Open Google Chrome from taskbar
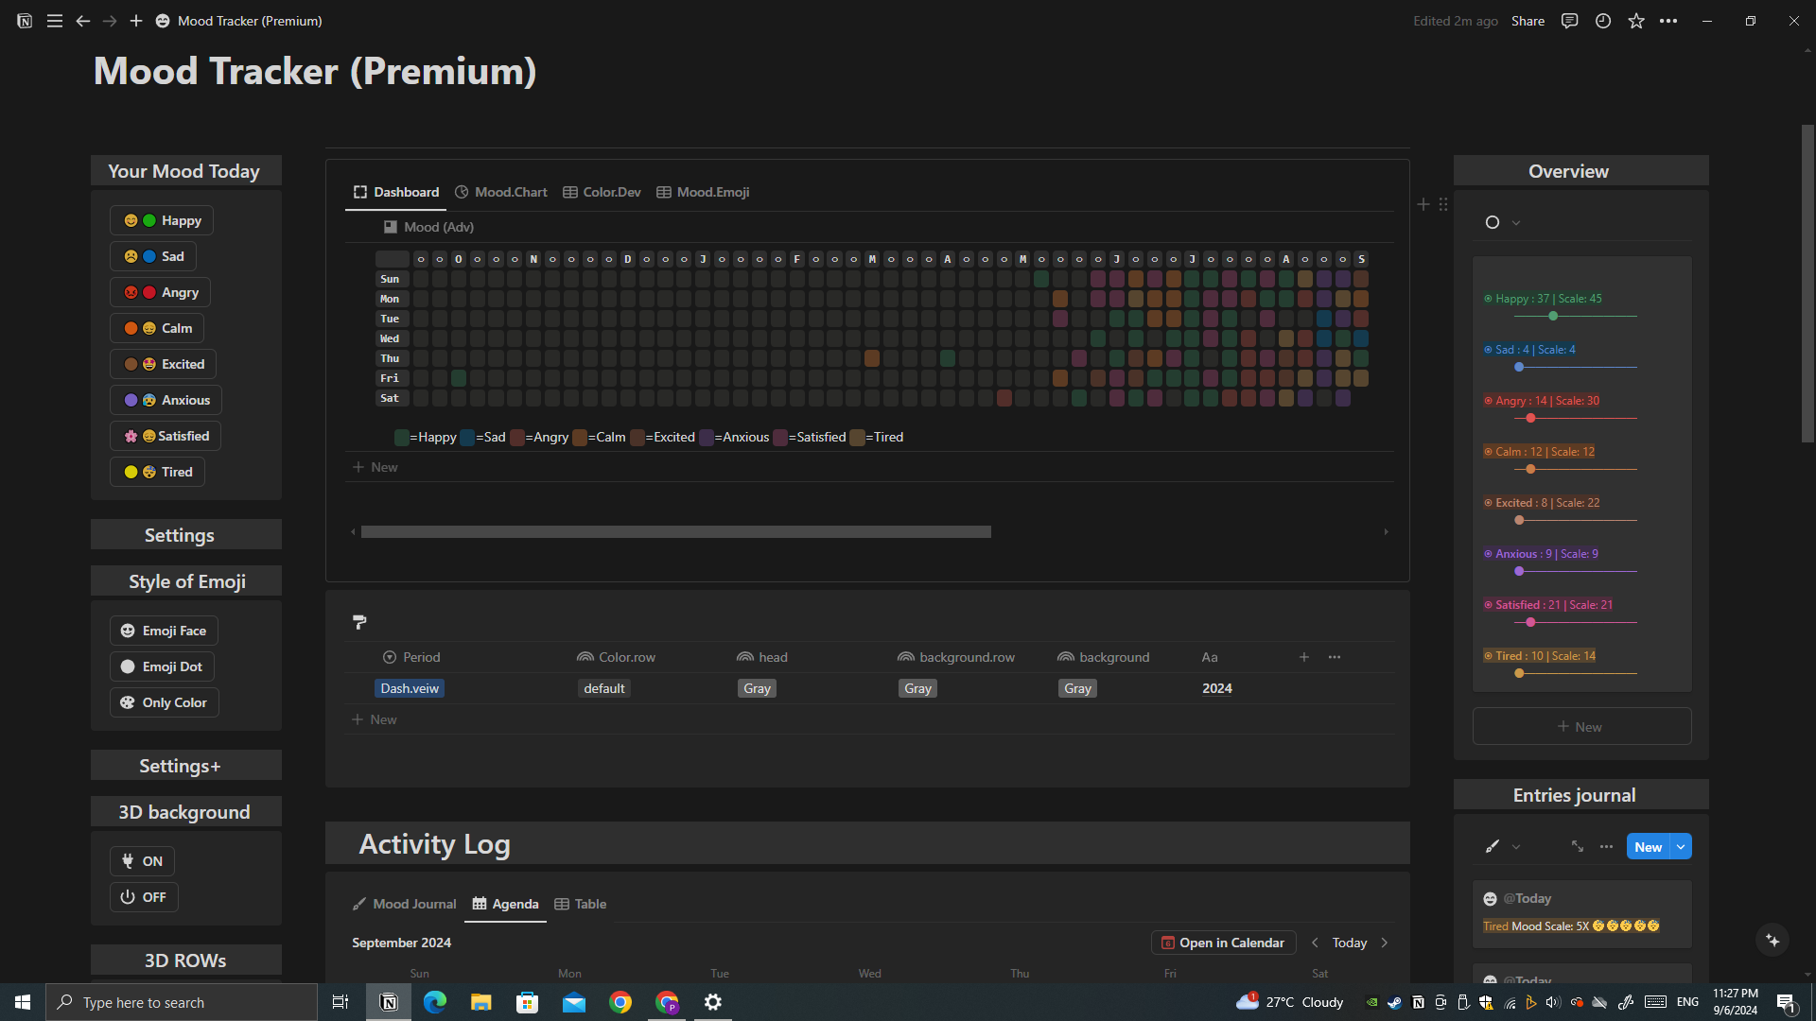Screen dimensions: 1816x1021 coord(620,1002)
